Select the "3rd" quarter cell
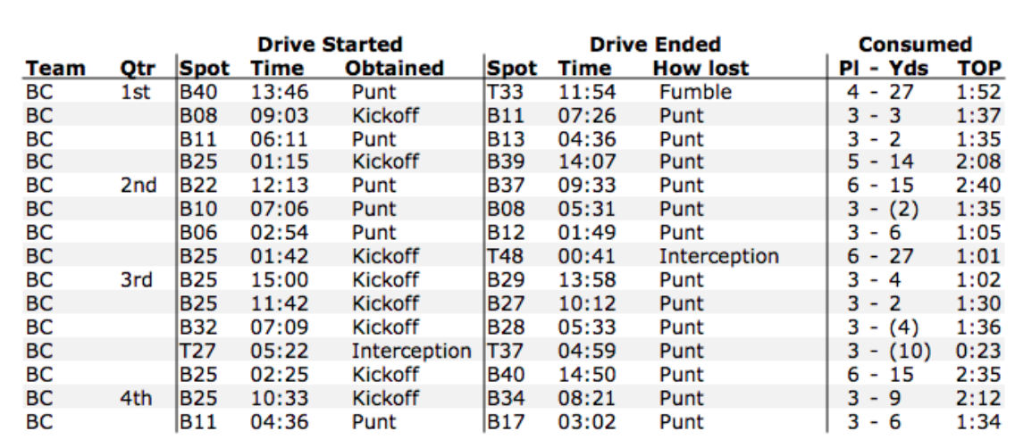1015x439 pixels. [x=137, y=279]
